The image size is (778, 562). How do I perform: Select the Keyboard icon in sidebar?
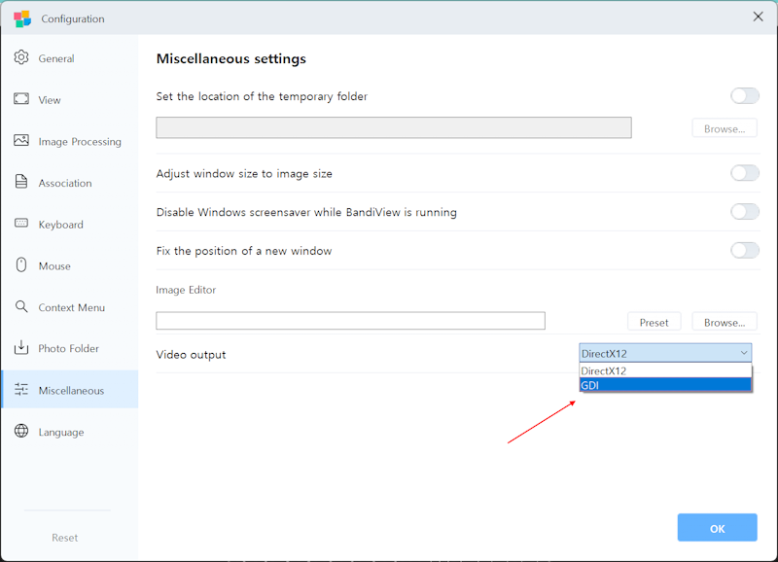[21, 224]
